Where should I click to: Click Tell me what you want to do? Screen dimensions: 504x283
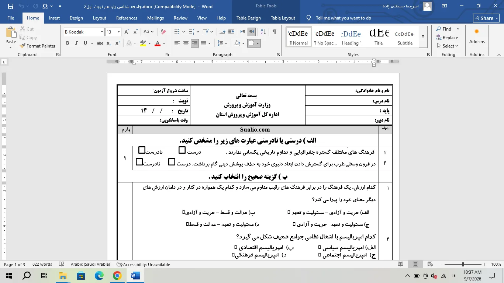click(x=343, y=18)
